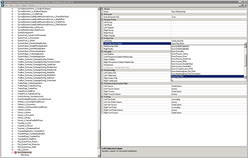Expand the SystemComponents tree node
The image size is (248, 158).
12,33
